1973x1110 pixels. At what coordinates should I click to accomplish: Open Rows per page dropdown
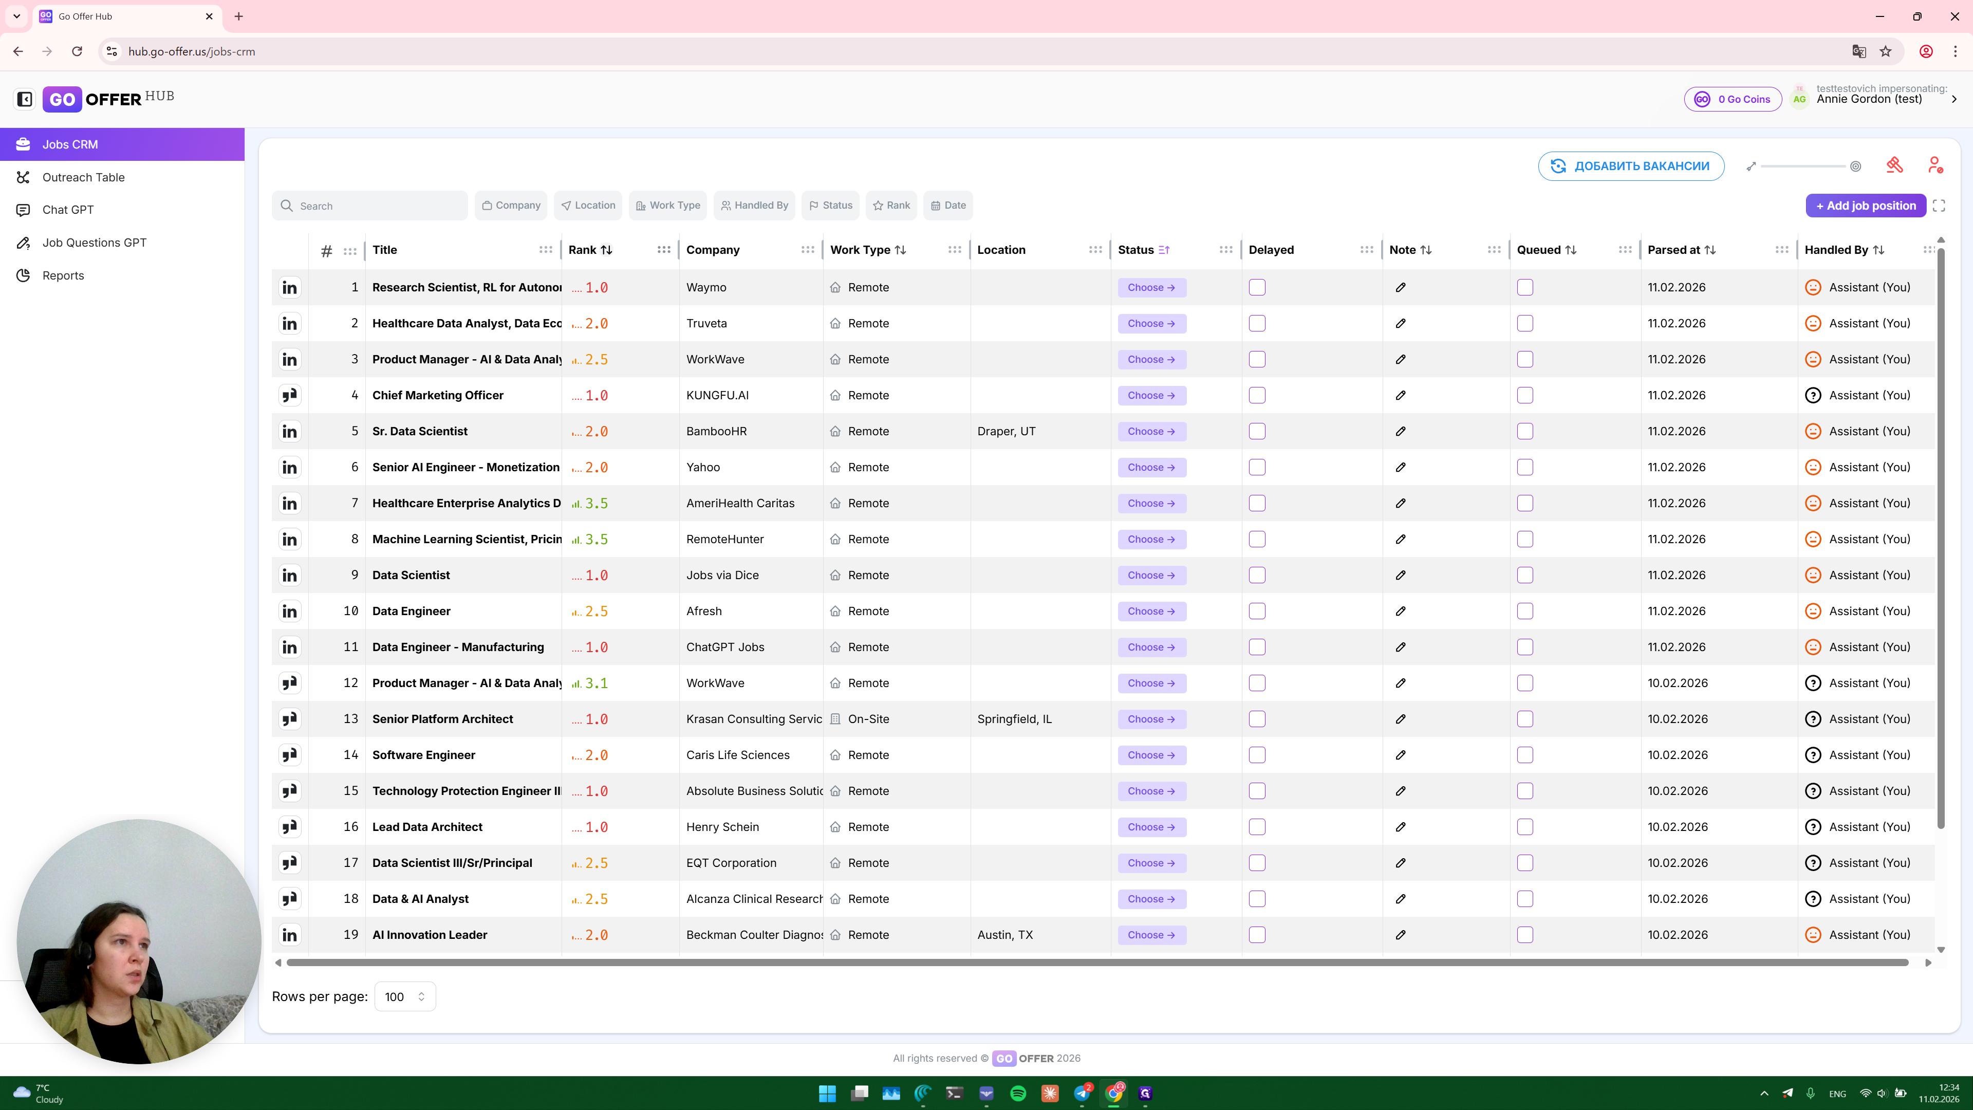point(404,996)
